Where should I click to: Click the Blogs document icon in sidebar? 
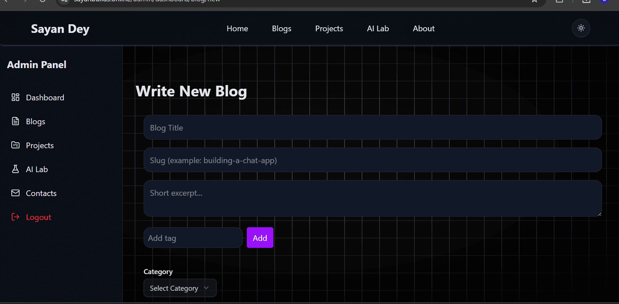pyautogui.click(x=15, y=121)
